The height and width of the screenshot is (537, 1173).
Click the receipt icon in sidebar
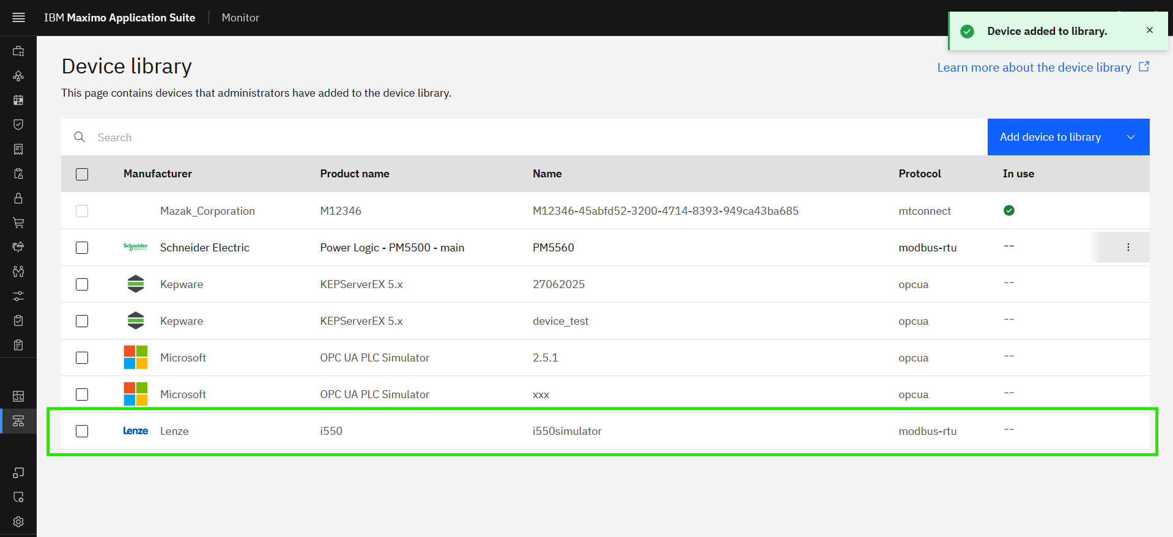click(x=18, y=149)
